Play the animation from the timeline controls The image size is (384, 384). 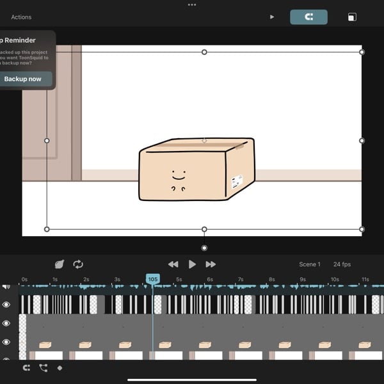pyautogui.click(x=192, y=264)
